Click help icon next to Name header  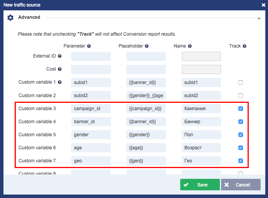(x=190, y=46)
